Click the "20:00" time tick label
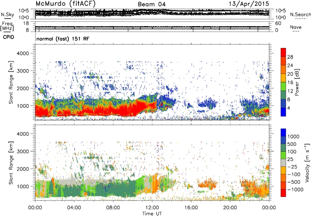The width and height of the screenshot is (311, 216). click(230, 208)
